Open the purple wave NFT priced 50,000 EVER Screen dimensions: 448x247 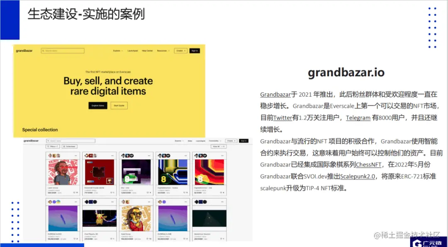coord(173,218)
